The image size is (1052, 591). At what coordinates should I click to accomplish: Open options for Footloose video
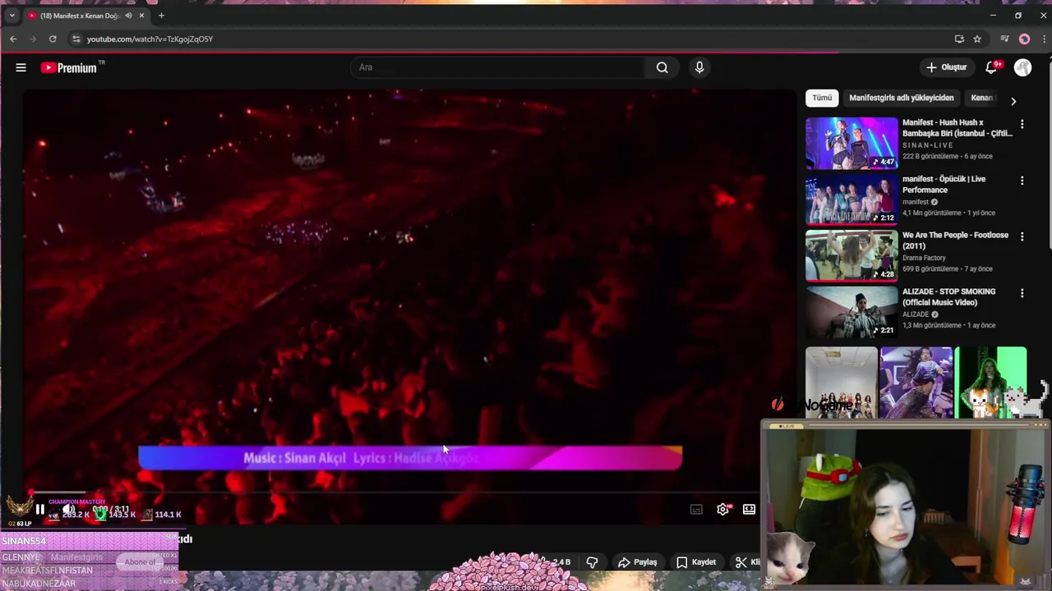1022,236
